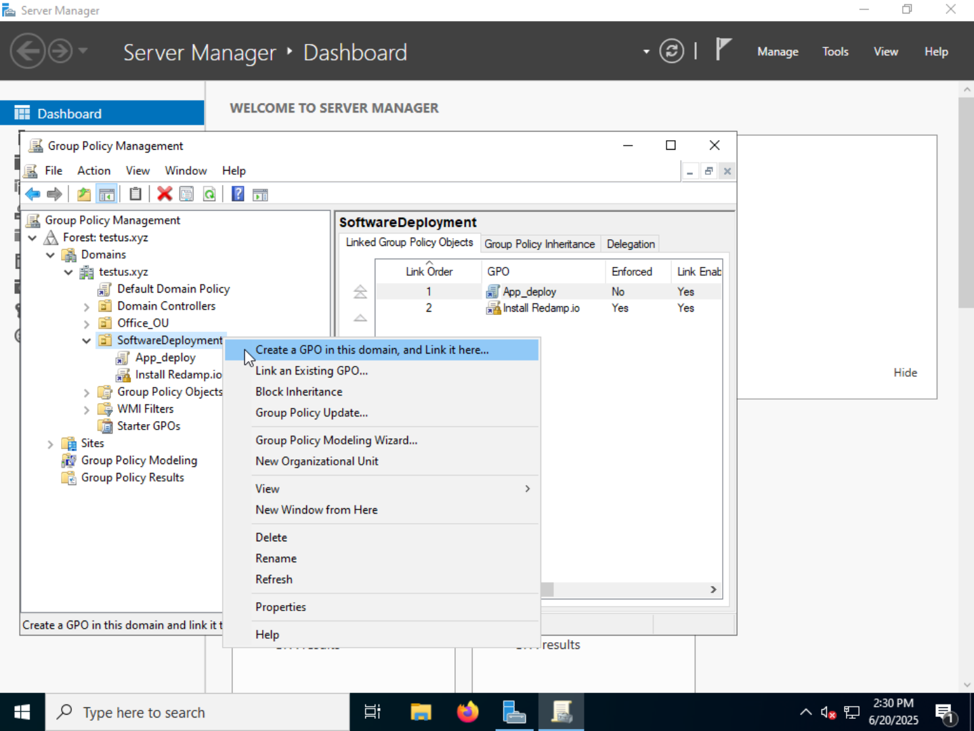Choose Block Inheritance from context menu

381,392
